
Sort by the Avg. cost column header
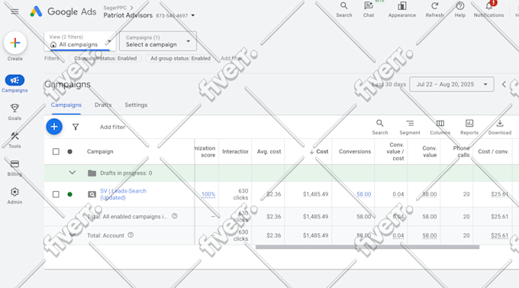269,151
